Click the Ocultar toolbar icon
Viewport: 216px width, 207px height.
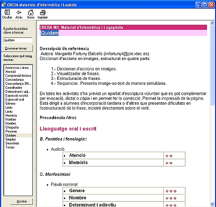pyautogui.click(x=7, y=14)
